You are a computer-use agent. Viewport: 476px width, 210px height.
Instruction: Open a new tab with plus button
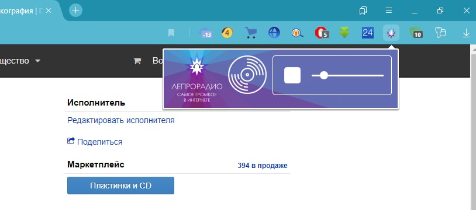pyautogui.click(x=75, y=10)
